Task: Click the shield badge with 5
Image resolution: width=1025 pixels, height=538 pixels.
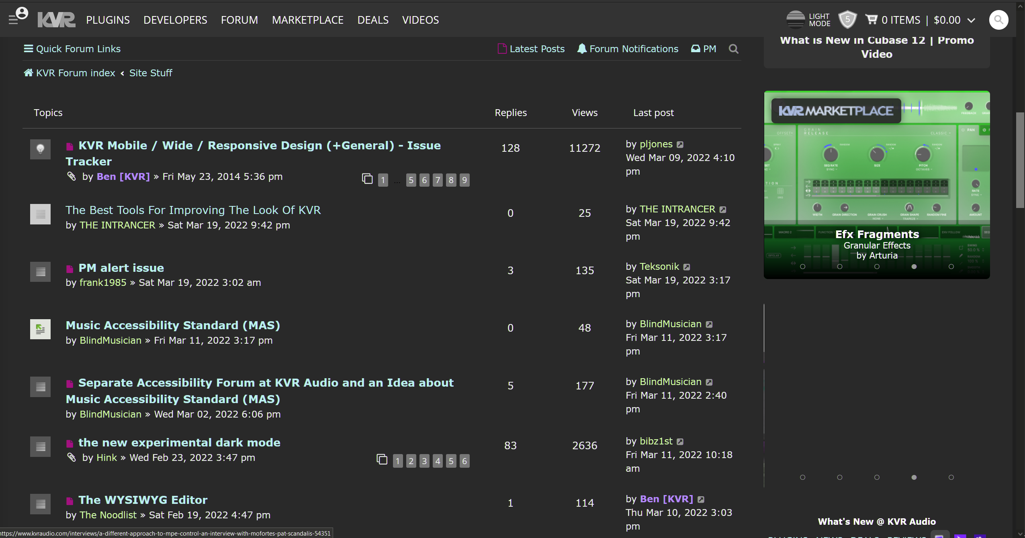Action: [x=847, y=19]
